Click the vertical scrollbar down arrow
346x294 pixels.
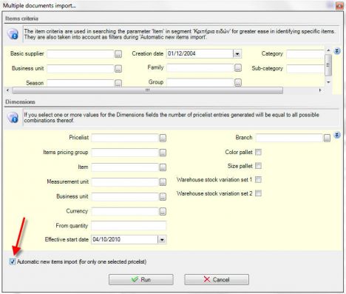[x=328, y=82]
